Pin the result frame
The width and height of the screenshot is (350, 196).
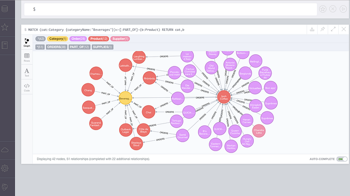click(x=322, y=29)
